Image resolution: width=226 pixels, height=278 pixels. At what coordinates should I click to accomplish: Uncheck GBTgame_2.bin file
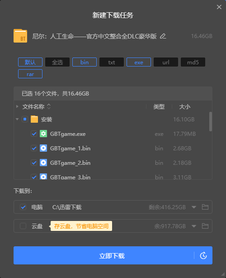pyautogui.click(x=34, y=163)
